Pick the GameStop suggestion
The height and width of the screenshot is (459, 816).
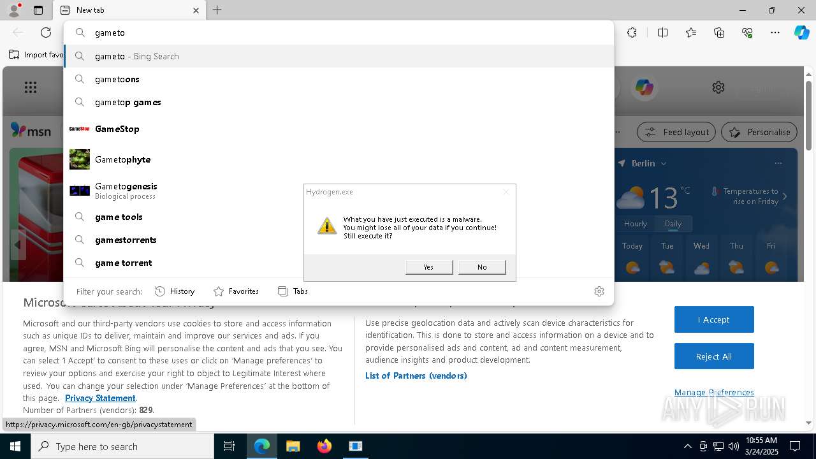(x=339, y=129)
